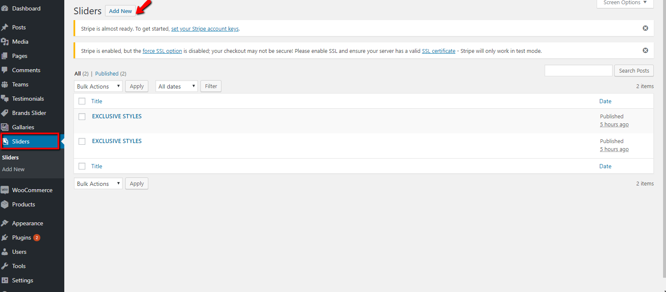
Task: Follow the force SSL option link
Action: [x=162, y=51]
